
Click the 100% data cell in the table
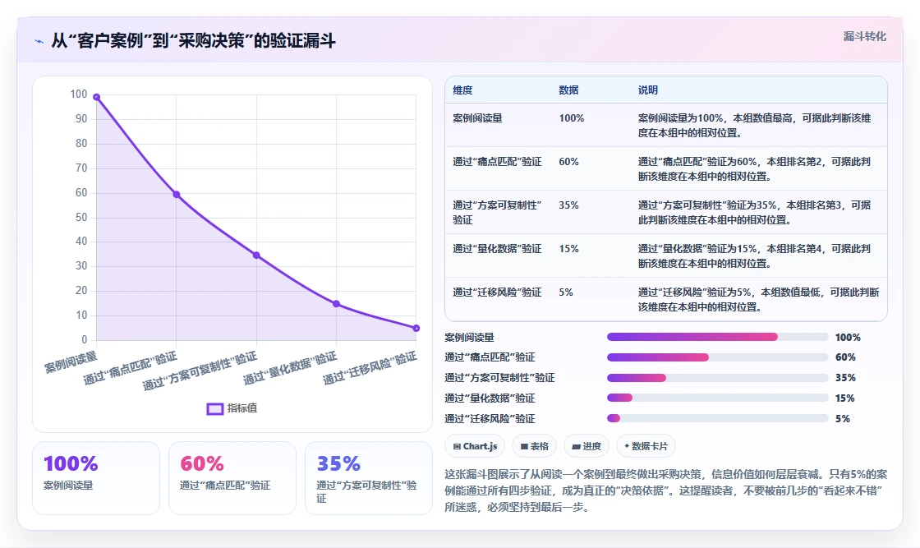pos(572,118)
